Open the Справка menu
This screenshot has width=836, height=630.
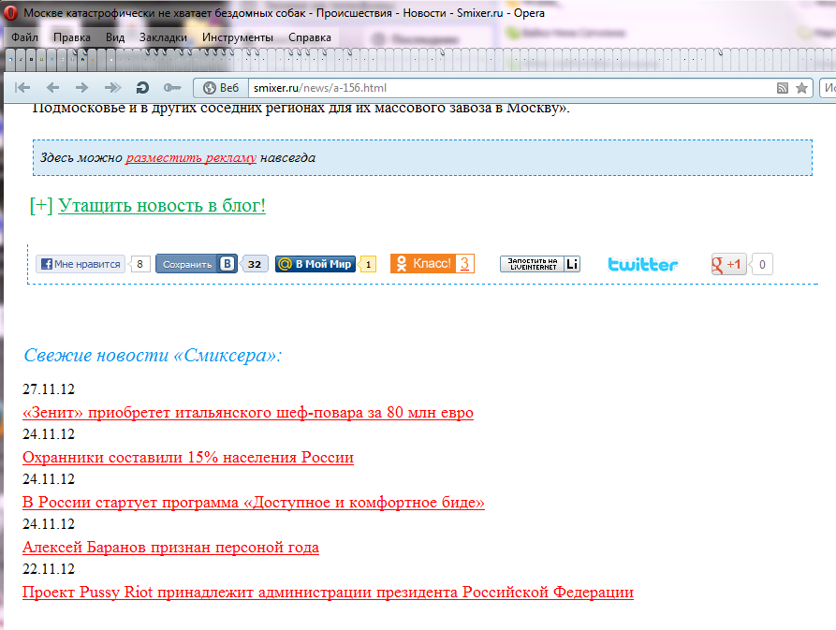(310, 37)
